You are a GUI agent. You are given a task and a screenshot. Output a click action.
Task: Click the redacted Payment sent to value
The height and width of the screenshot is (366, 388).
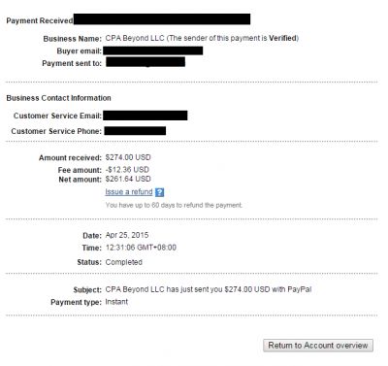coord(145,62)
